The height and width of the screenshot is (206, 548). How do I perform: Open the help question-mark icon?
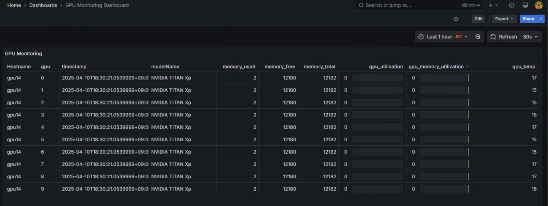coord(512,5)
